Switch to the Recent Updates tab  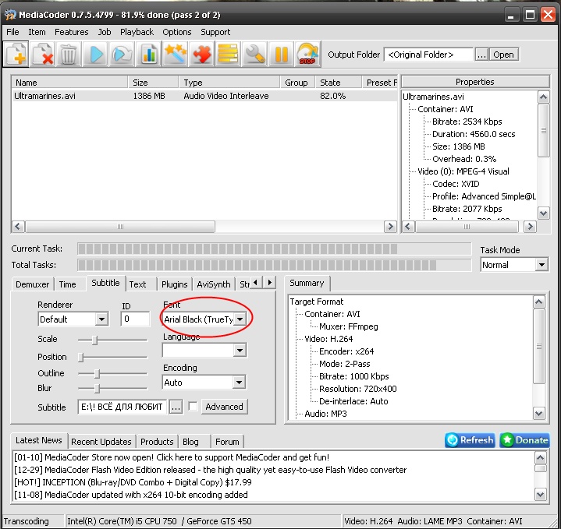click(101, 442)
